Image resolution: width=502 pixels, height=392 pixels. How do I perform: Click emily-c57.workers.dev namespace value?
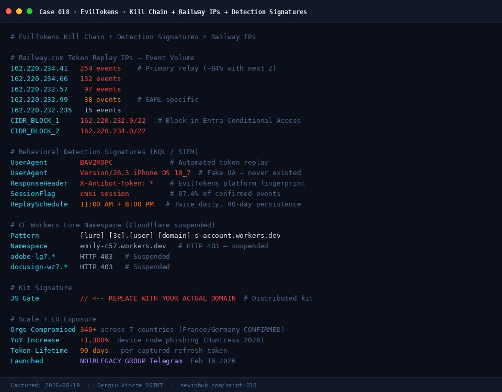click(123, 246)
